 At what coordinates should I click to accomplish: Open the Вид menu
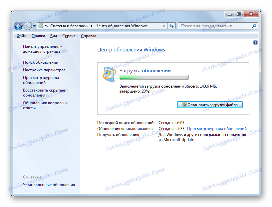(x=54, y=36)
